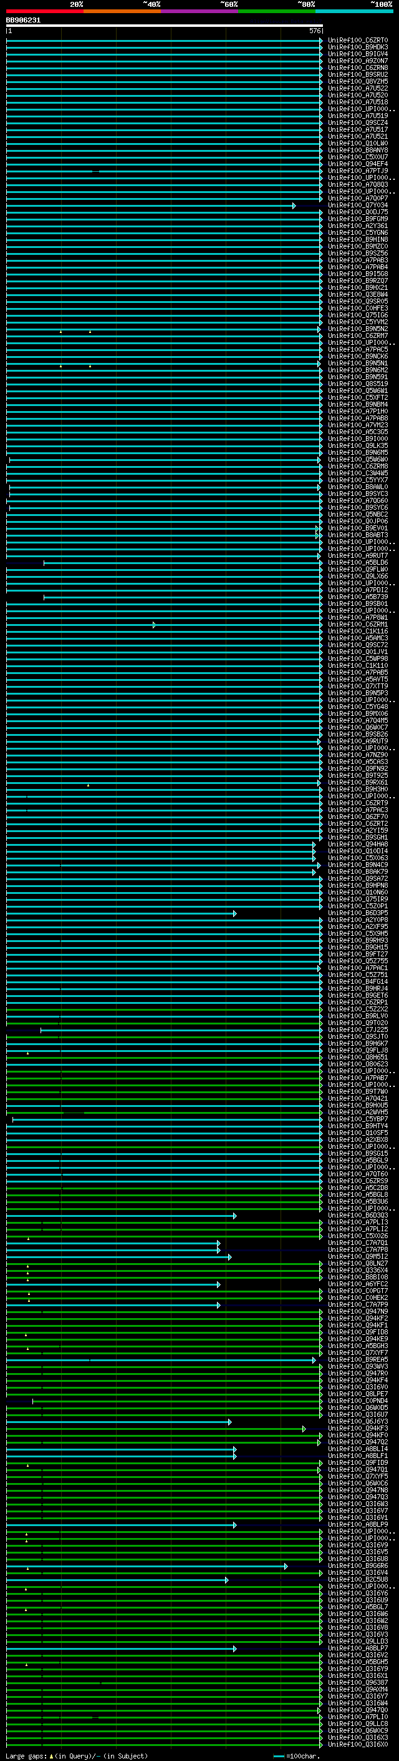Click the green ~80% identity legend segment
399x1761 pixels.
pyautogui.click(x=277, y=11)
